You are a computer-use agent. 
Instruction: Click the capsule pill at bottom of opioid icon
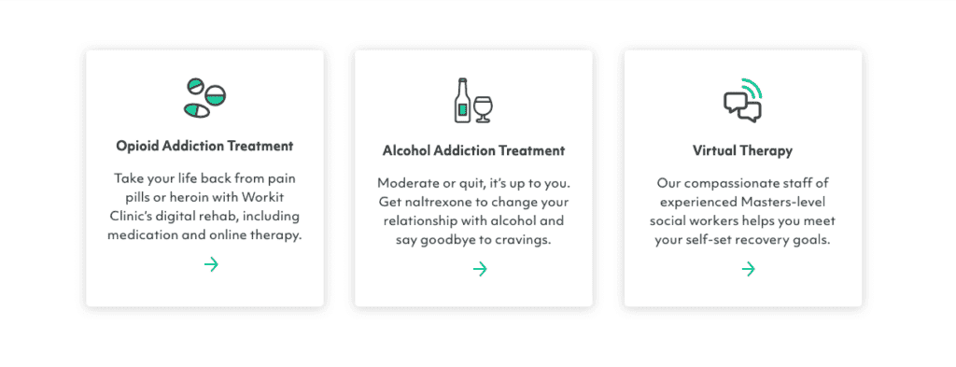click(x=196, y=111)
